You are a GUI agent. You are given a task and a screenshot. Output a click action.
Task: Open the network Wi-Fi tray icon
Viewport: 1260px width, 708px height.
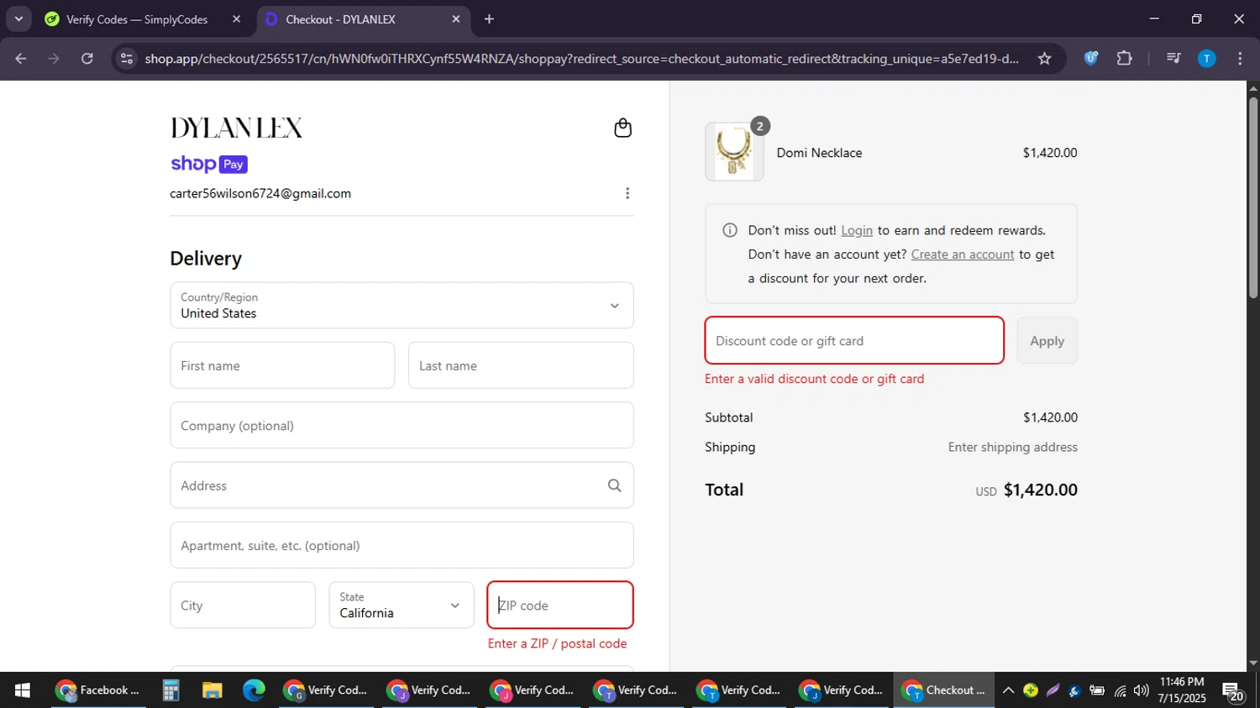(x=1120, y=690)
